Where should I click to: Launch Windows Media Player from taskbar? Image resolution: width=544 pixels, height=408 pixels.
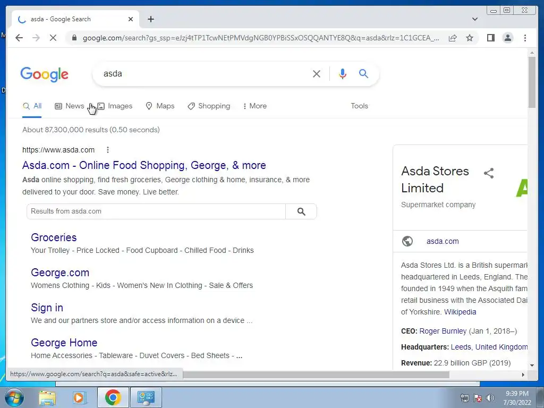(x=80, y=397)
